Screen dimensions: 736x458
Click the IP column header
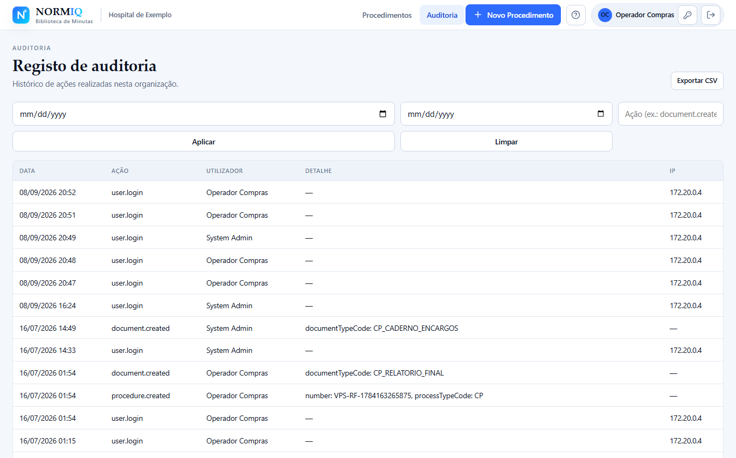(672, 171)
